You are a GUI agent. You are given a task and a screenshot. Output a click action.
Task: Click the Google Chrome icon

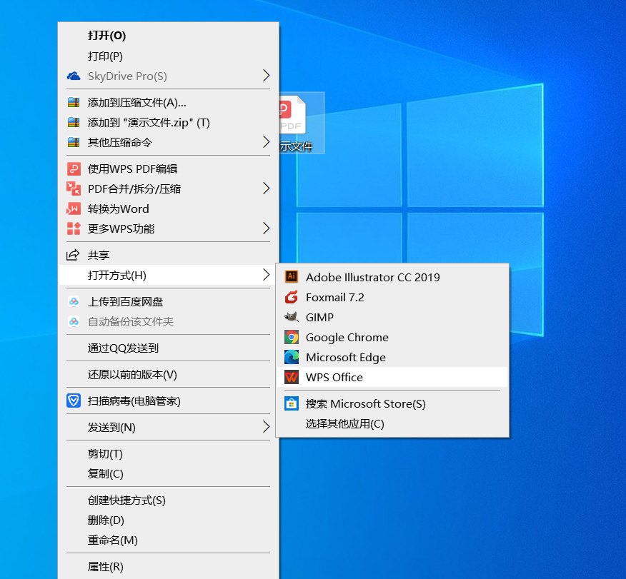pos(292,338)
